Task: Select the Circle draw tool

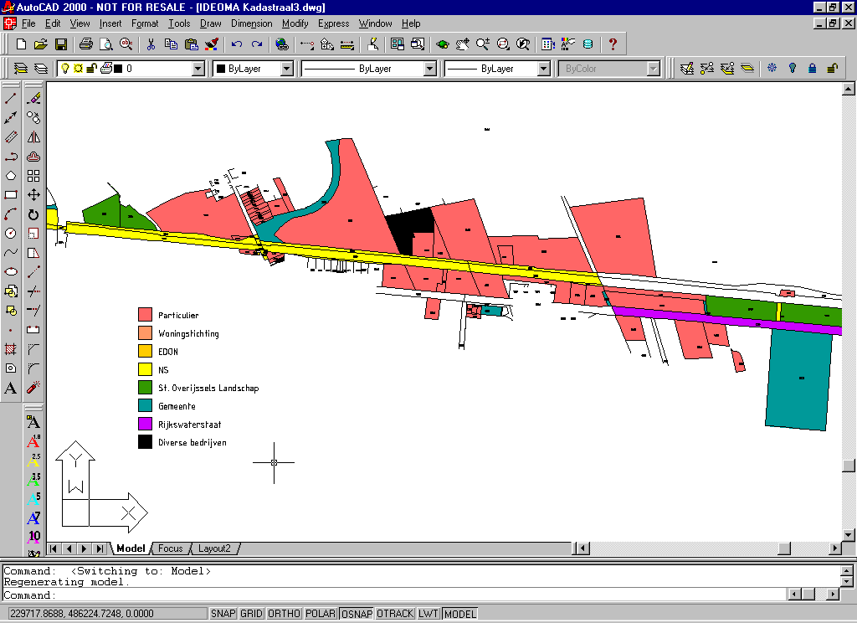Action: (x=11, y=234)
